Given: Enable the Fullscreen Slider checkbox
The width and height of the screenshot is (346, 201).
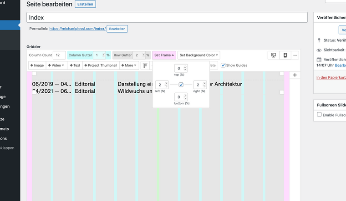Looking at the screenshot, I should pyautogui.click(x=319, y=115).
